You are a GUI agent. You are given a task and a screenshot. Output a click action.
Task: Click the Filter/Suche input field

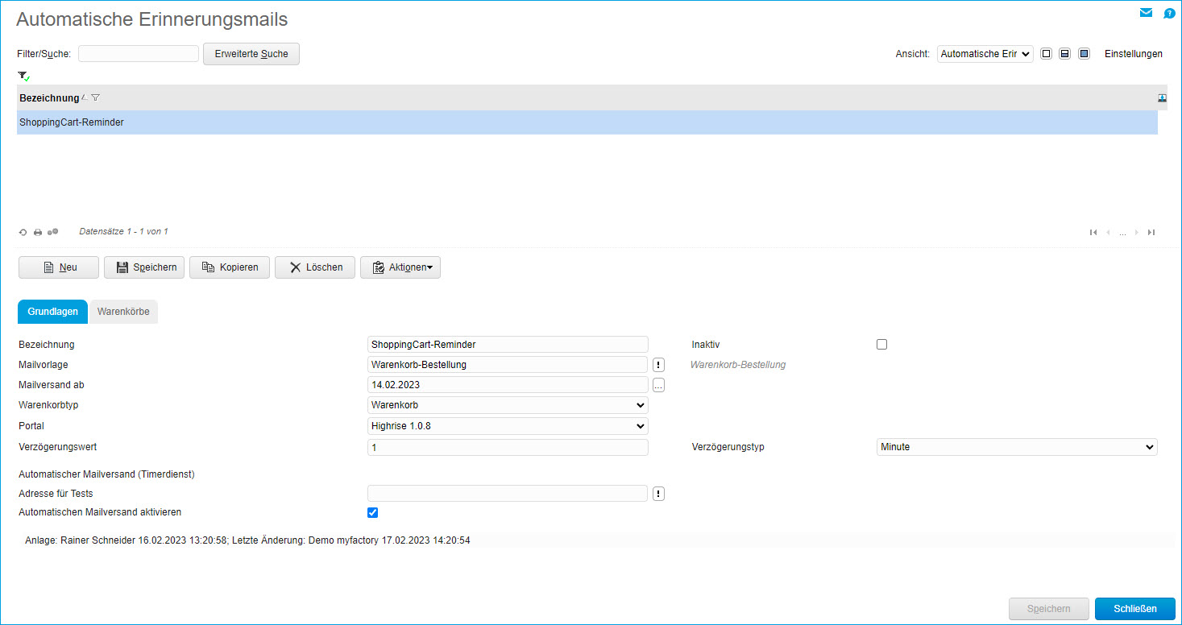[139, 54]
